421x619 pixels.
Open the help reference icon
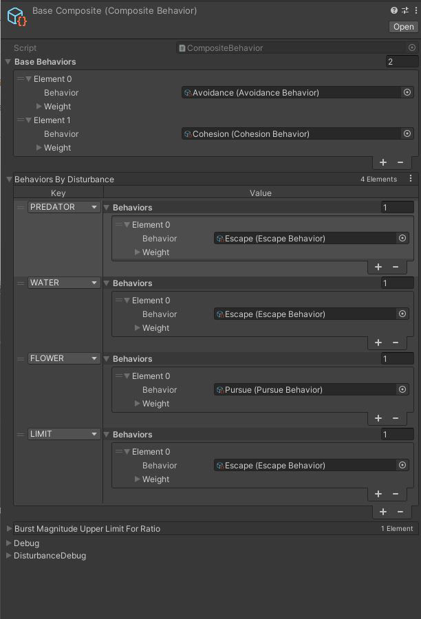click(x=394, y=10)
